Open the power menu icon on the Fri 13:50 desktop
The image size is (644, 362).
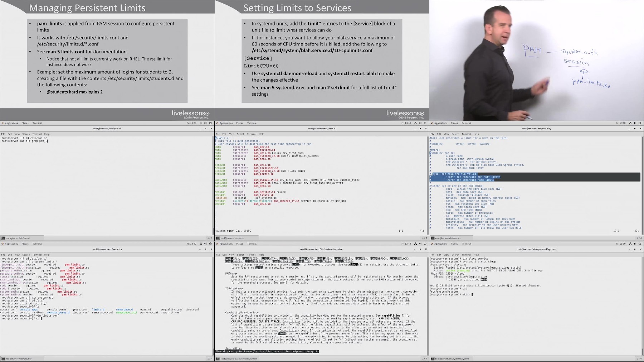click(x=640, y=244)
